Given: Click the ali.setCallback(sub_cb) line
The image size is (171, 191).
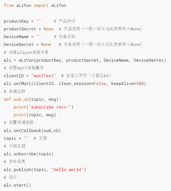Looking at the screenshot, I should coord(32,131).
